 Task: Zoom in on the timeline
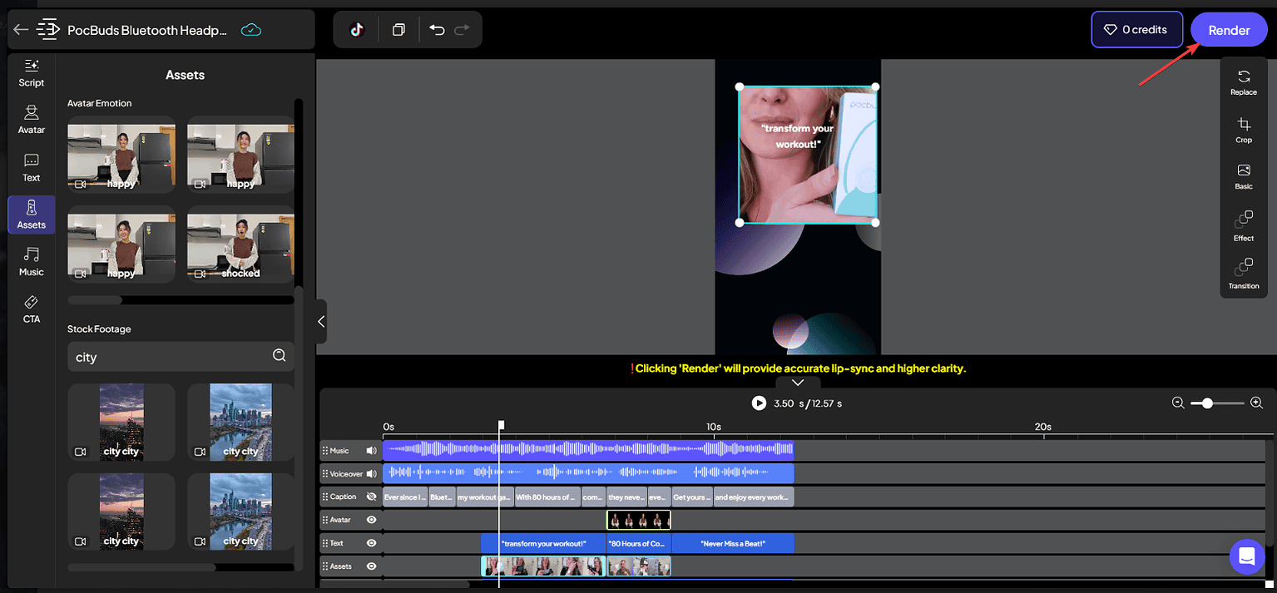[1257, 403]
